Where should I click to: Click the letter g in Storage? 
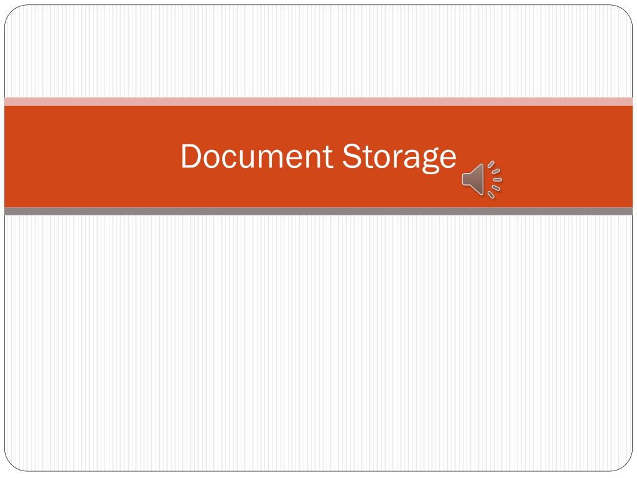tap(429, 161)
